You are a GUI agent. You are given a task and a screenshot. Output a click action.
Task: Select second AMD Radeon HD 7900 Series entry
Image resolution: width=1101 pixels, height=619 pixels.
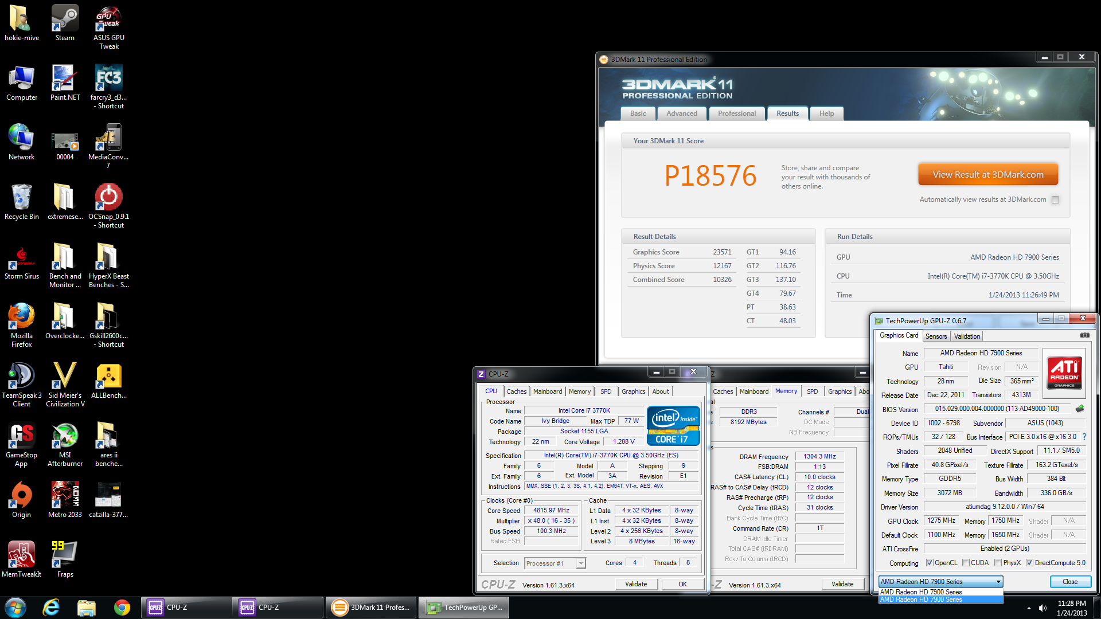click(x=940, y=600)
